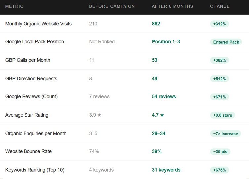This screenshot has width=249, height=179.
Task: Select the +675% keywords badge
Action: (x=220, y=170)
